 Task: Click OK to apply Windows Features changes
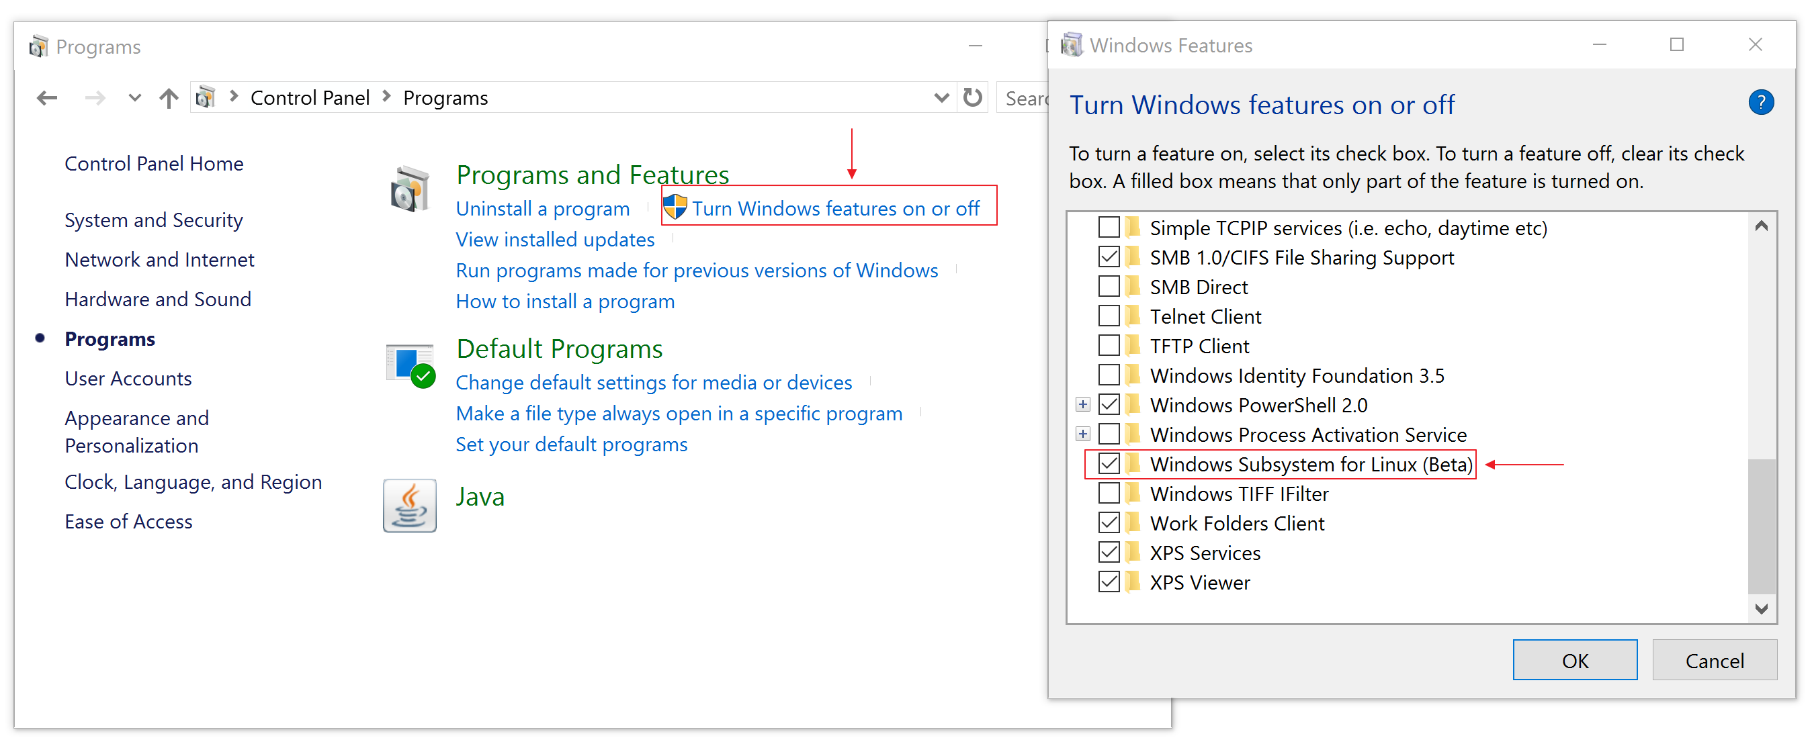coord(1575,659)
